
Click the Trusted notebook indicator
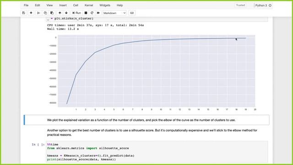(240, 5)
